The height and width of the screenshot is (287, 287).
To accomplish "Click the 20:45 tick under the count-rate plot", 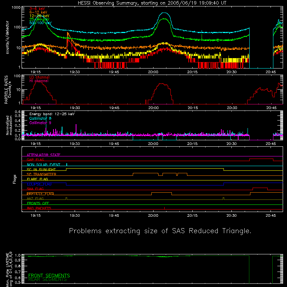I will click(x=270, y=72).
